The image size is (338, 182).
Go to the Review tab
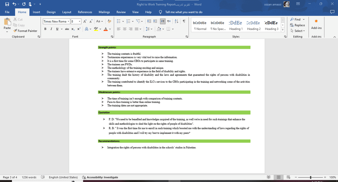coord(121,12)
